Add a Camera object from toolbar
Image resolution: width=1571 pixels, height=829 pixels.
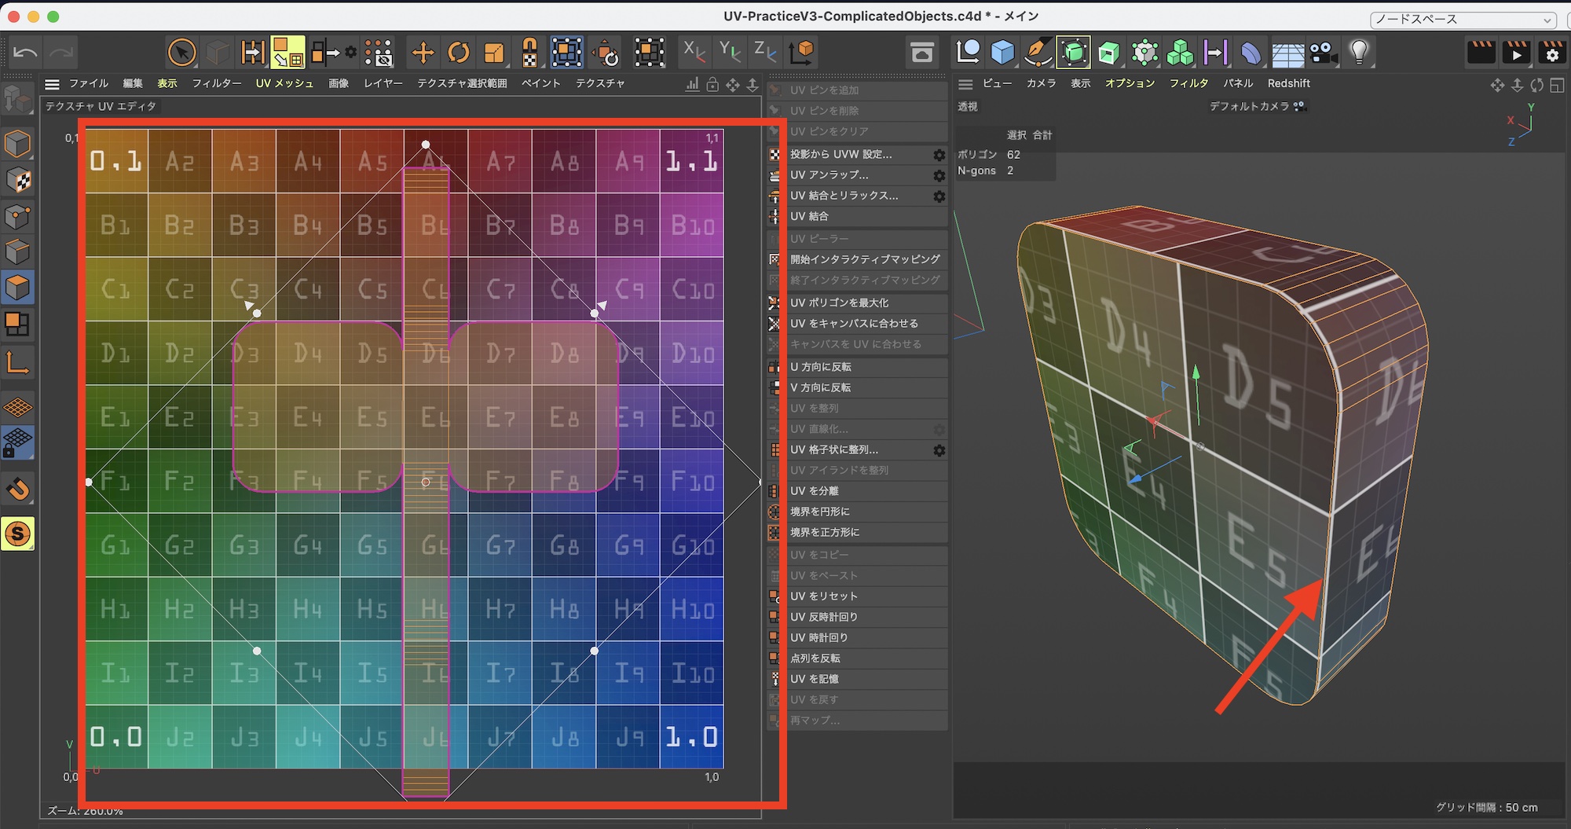pos(1324,53)
